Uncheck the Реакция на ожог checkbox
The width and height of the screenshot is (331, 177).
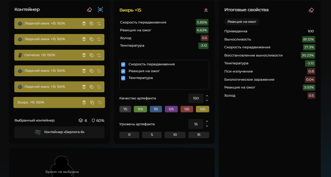point(123,71)
